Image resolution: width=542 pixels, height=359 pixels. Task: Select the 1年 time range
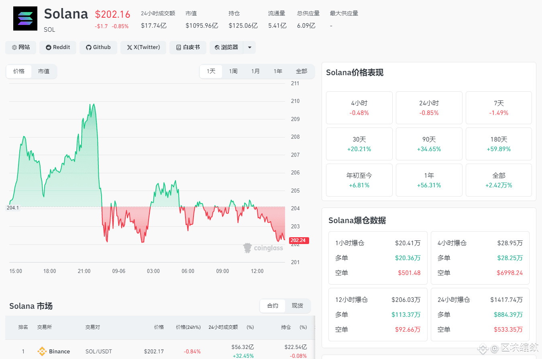[278, 71]
